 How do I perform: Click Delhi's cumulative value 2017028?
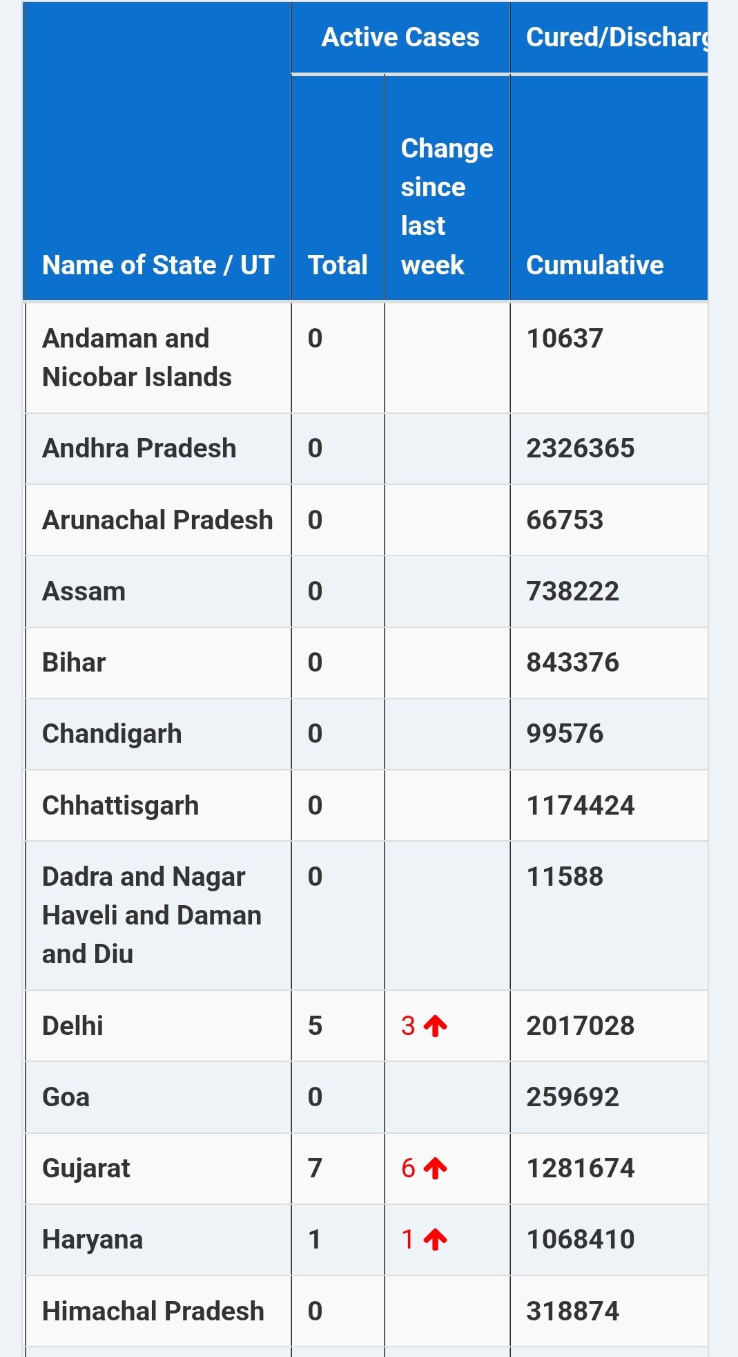[580, 1026]
